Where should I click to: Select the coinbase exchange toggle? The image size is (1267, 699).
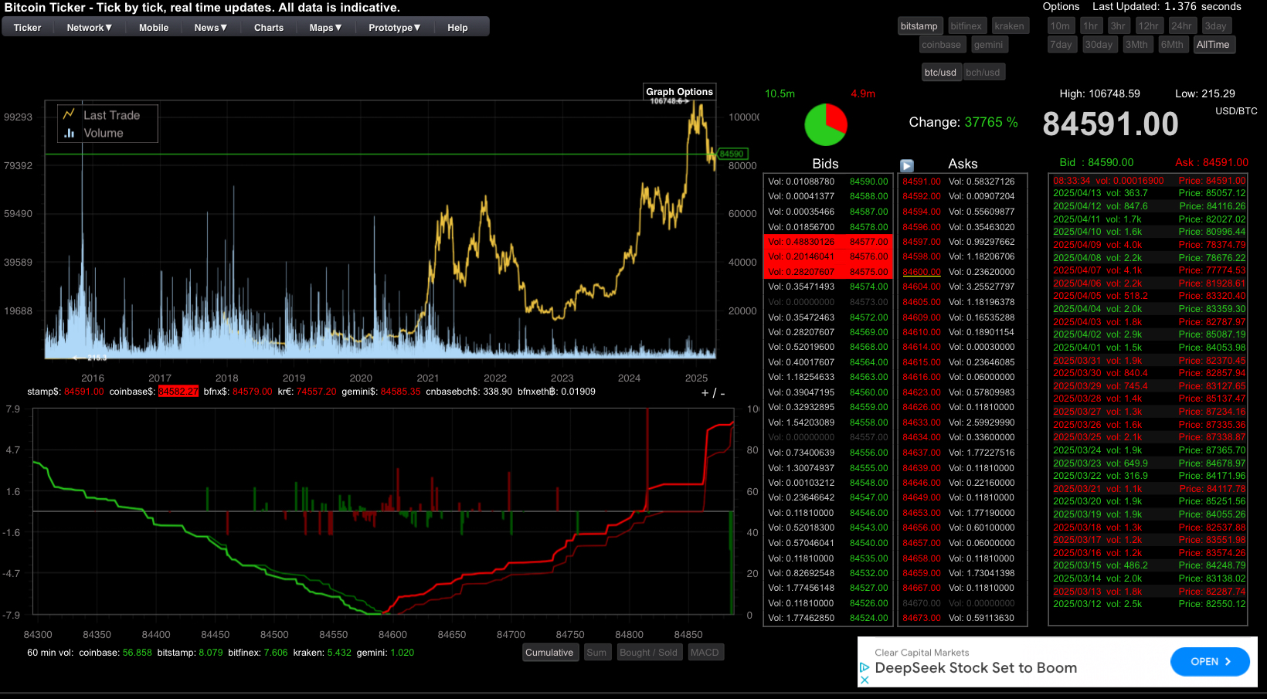(x=942, y=45)
